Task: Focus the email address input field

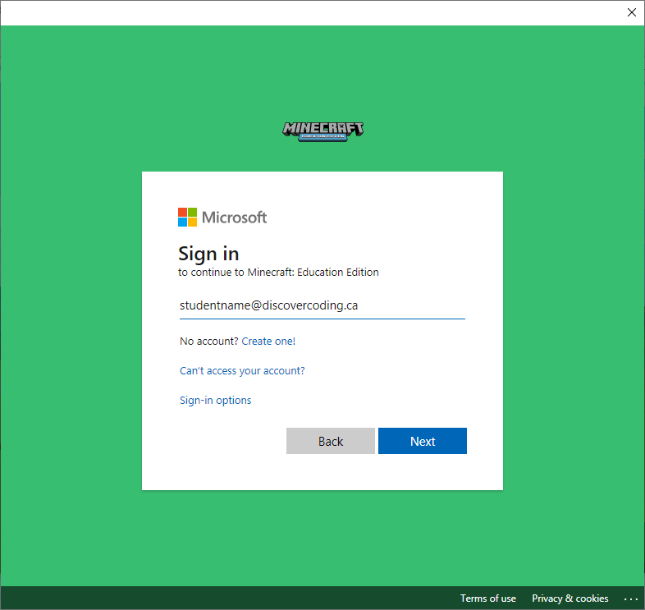Action: 322,306
